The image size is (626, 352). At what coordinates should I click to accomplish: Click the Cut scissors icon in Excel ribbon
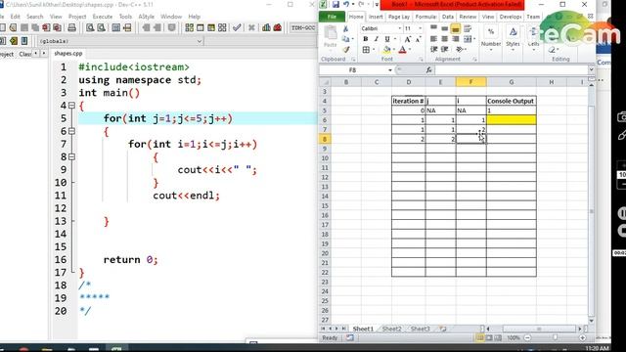tap(345, 29)
